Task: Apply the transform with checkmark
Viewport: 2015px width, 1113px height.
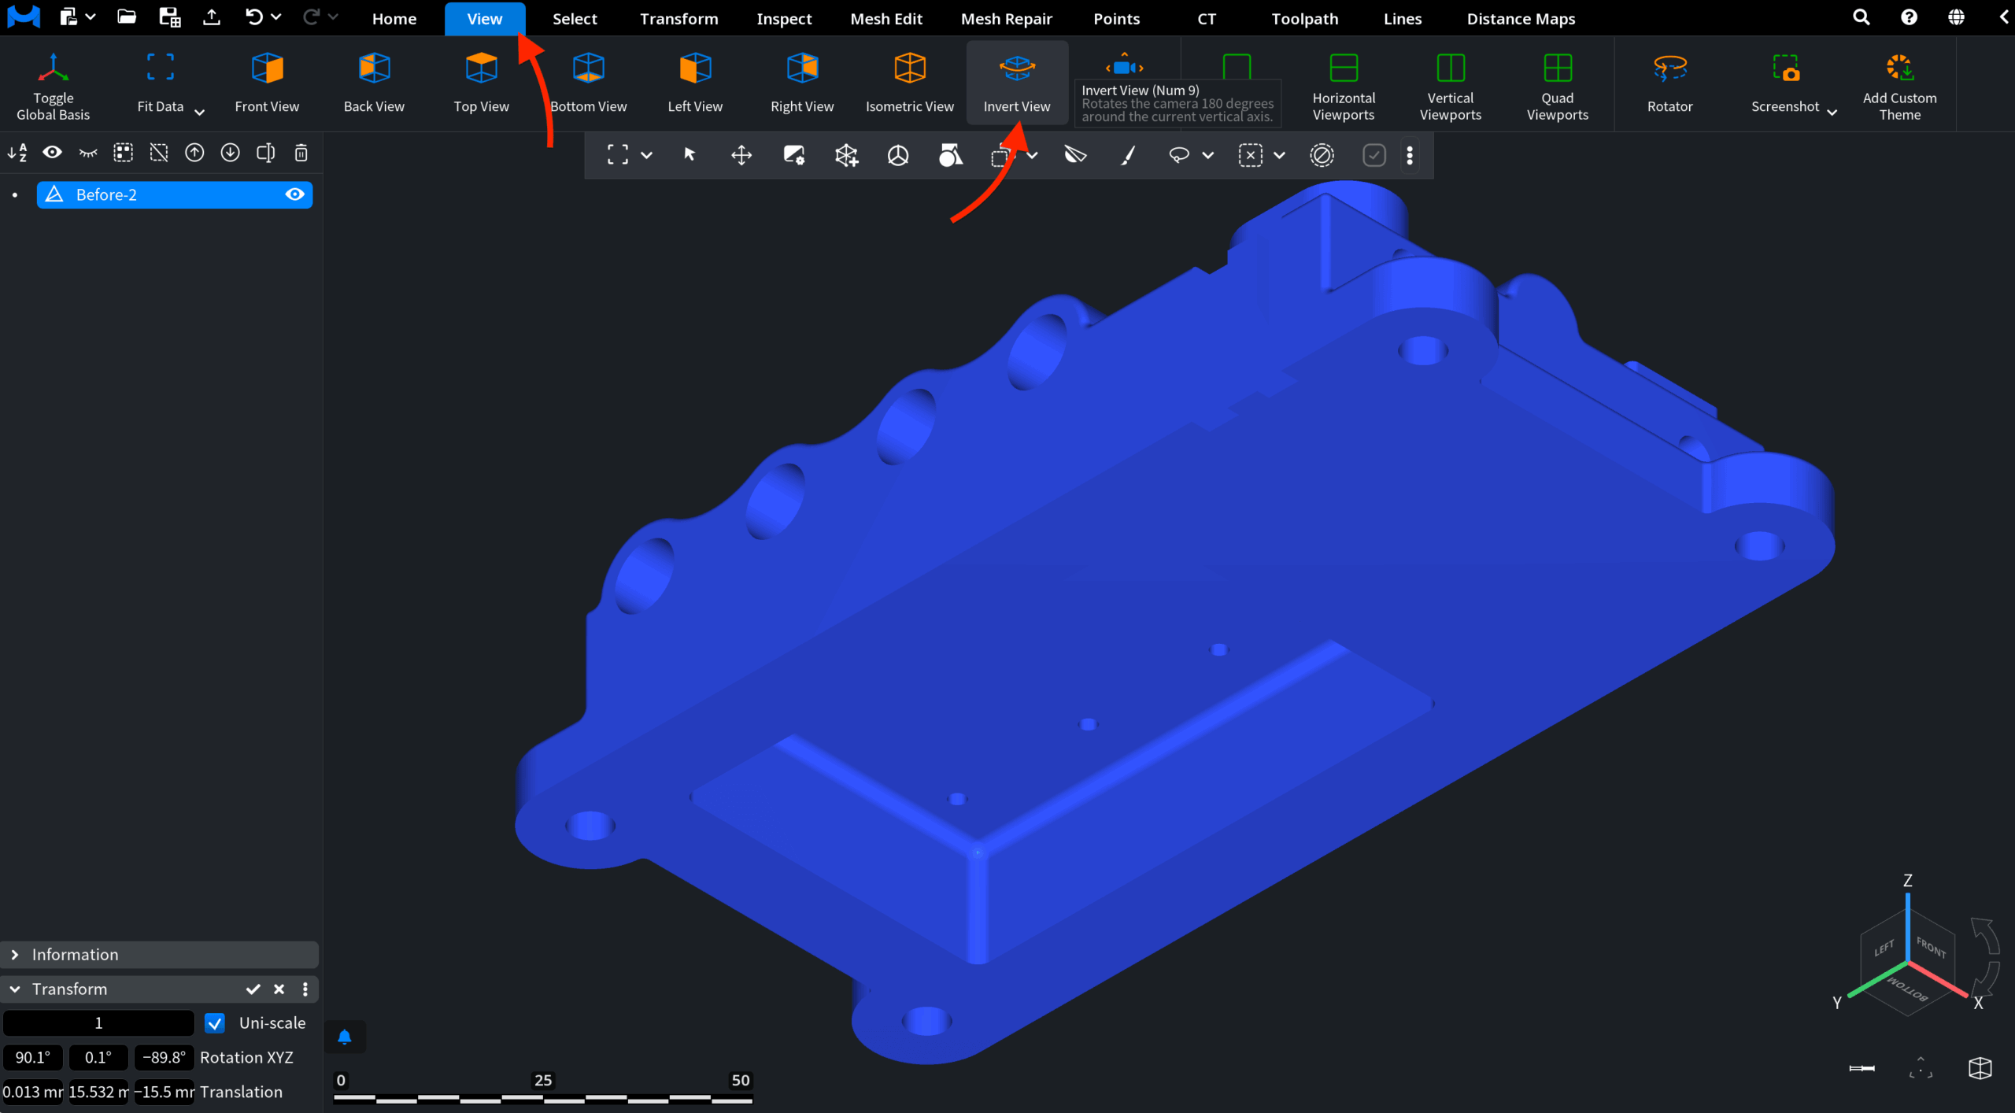Action: tap(253, 989)
